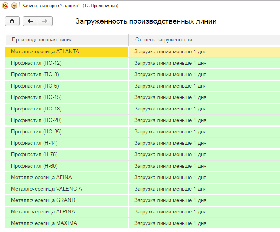Click the Профнастил (Н-75) line
This screenshot has height=232, width=280.
coord(34,155)
